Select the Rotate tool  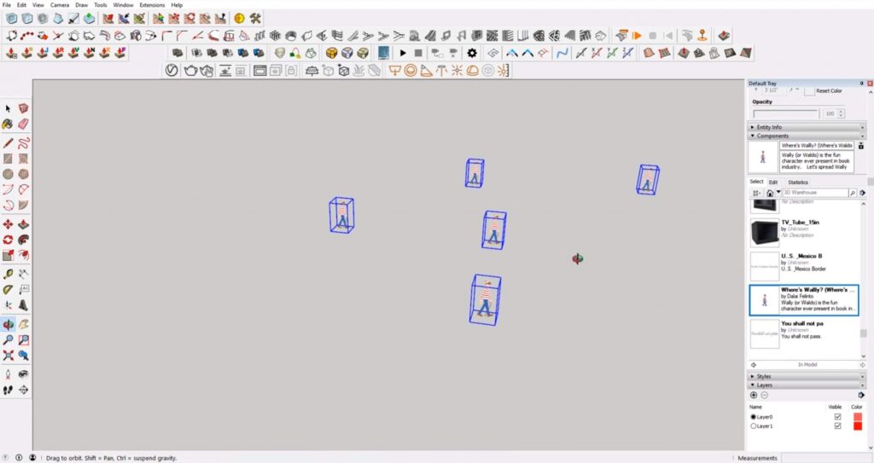point(8,240)
